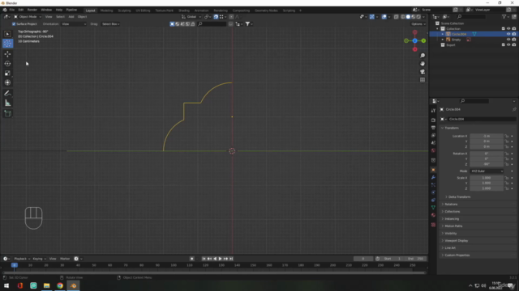Open the Modifiers properties tab (wrench)
519x291 pixels.
[x=433, y=178]
